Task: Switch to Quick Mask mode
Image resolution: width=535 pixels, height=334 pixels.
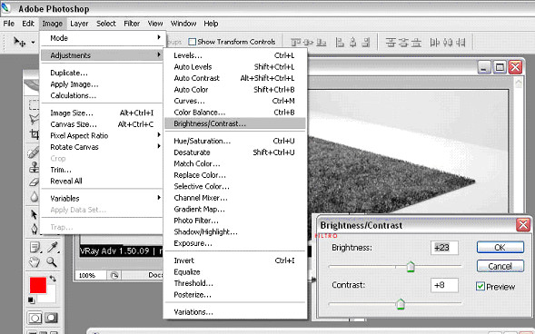Action: coord(51,318)
